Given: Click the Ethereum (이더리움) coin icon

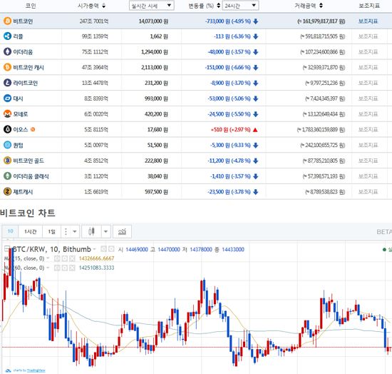Looking at the screenshot, I should pyautogui.click(x=8, y=52).
